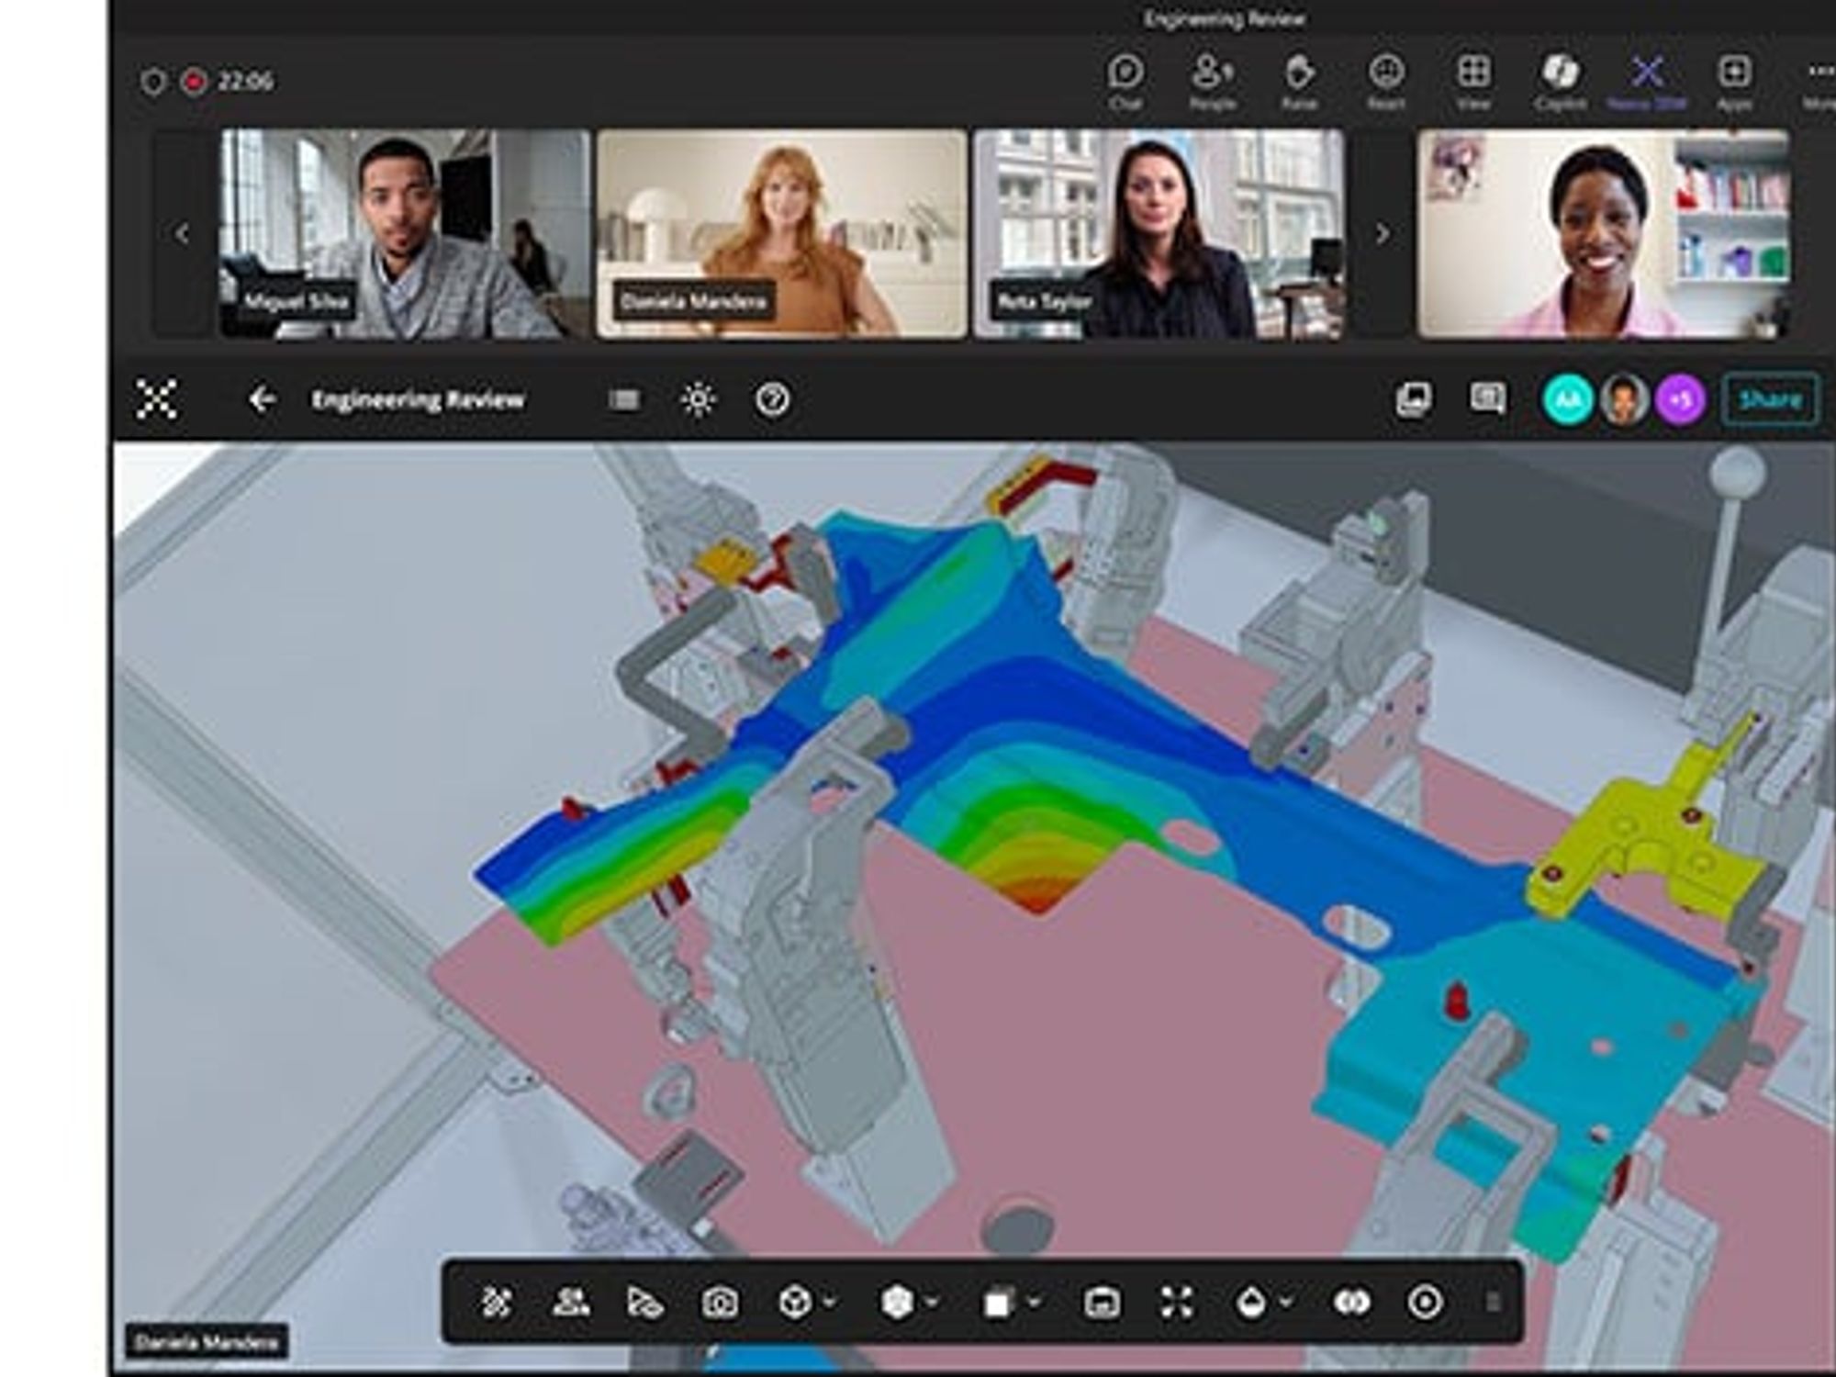Image resolution: width=1836 pixels, height=1377 pixels.
Task: Open the Apps button in meeting toolbar
Action: click(x=1734, y=81)
